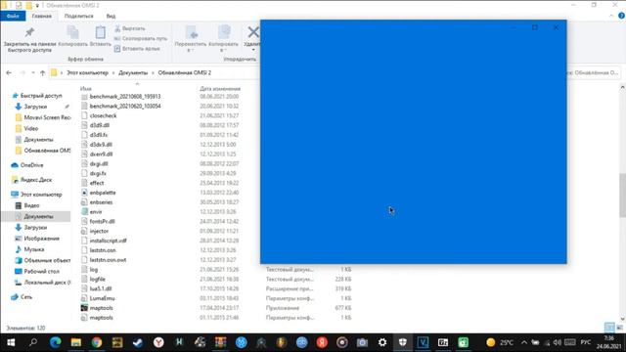The width and height of the screenshot is (626, 352).
Task: Click Этот компьютер in the address bar
Action: point(87,72)
